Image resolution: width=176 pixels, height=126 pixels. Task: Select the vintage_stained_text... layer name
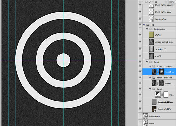point(164,42)
